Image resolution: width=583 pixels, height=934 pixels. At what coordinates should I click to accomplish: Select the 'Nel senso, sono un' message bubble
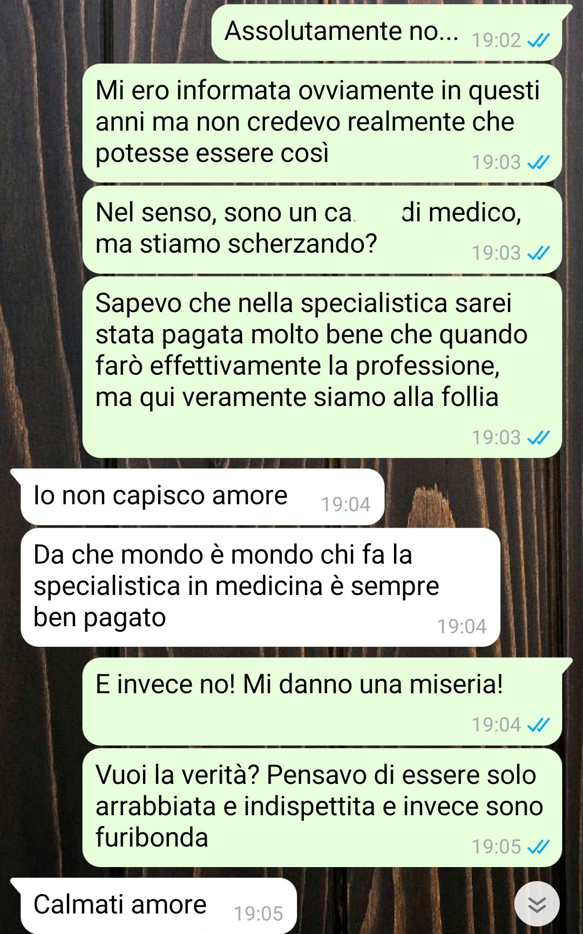322,229
